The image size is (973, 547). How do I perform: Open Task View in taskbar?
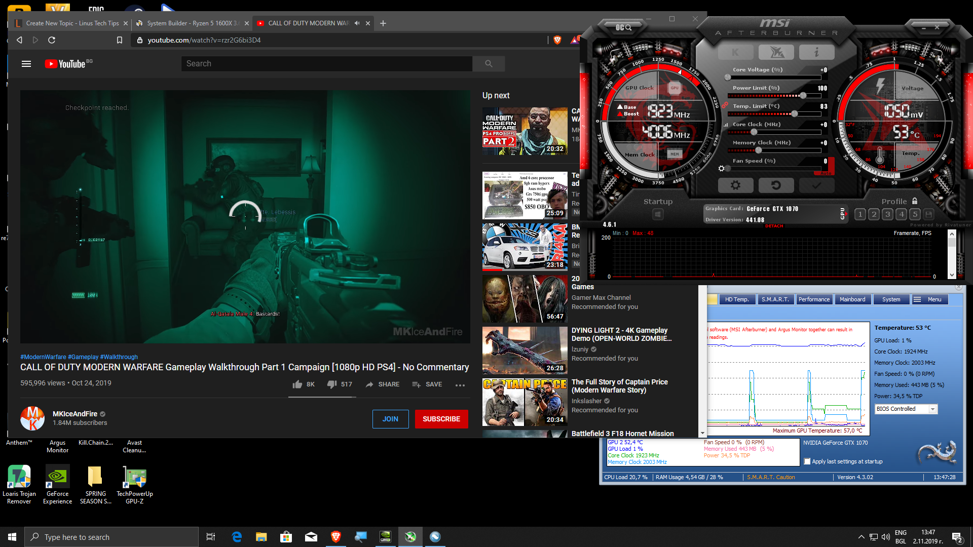(x=211, y=537)
